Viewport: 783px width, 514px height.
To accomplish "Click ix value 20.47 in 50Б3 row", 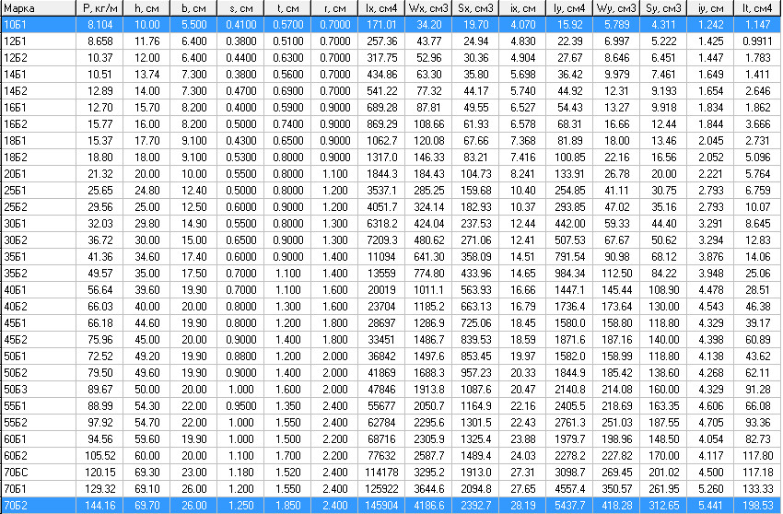I will [523, 390].
